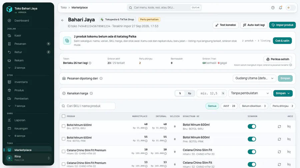Resync the Celana Chino Hitam 32 row
This screenshot has height=168, width=300.
279,164
